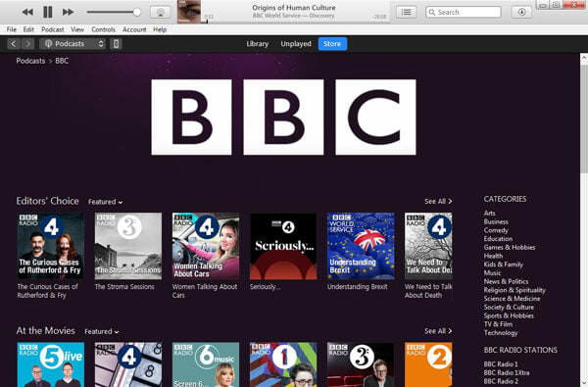This screenshot has height=387, width=588.
Task: Select the News & Politics category
Action: [506, 281]
